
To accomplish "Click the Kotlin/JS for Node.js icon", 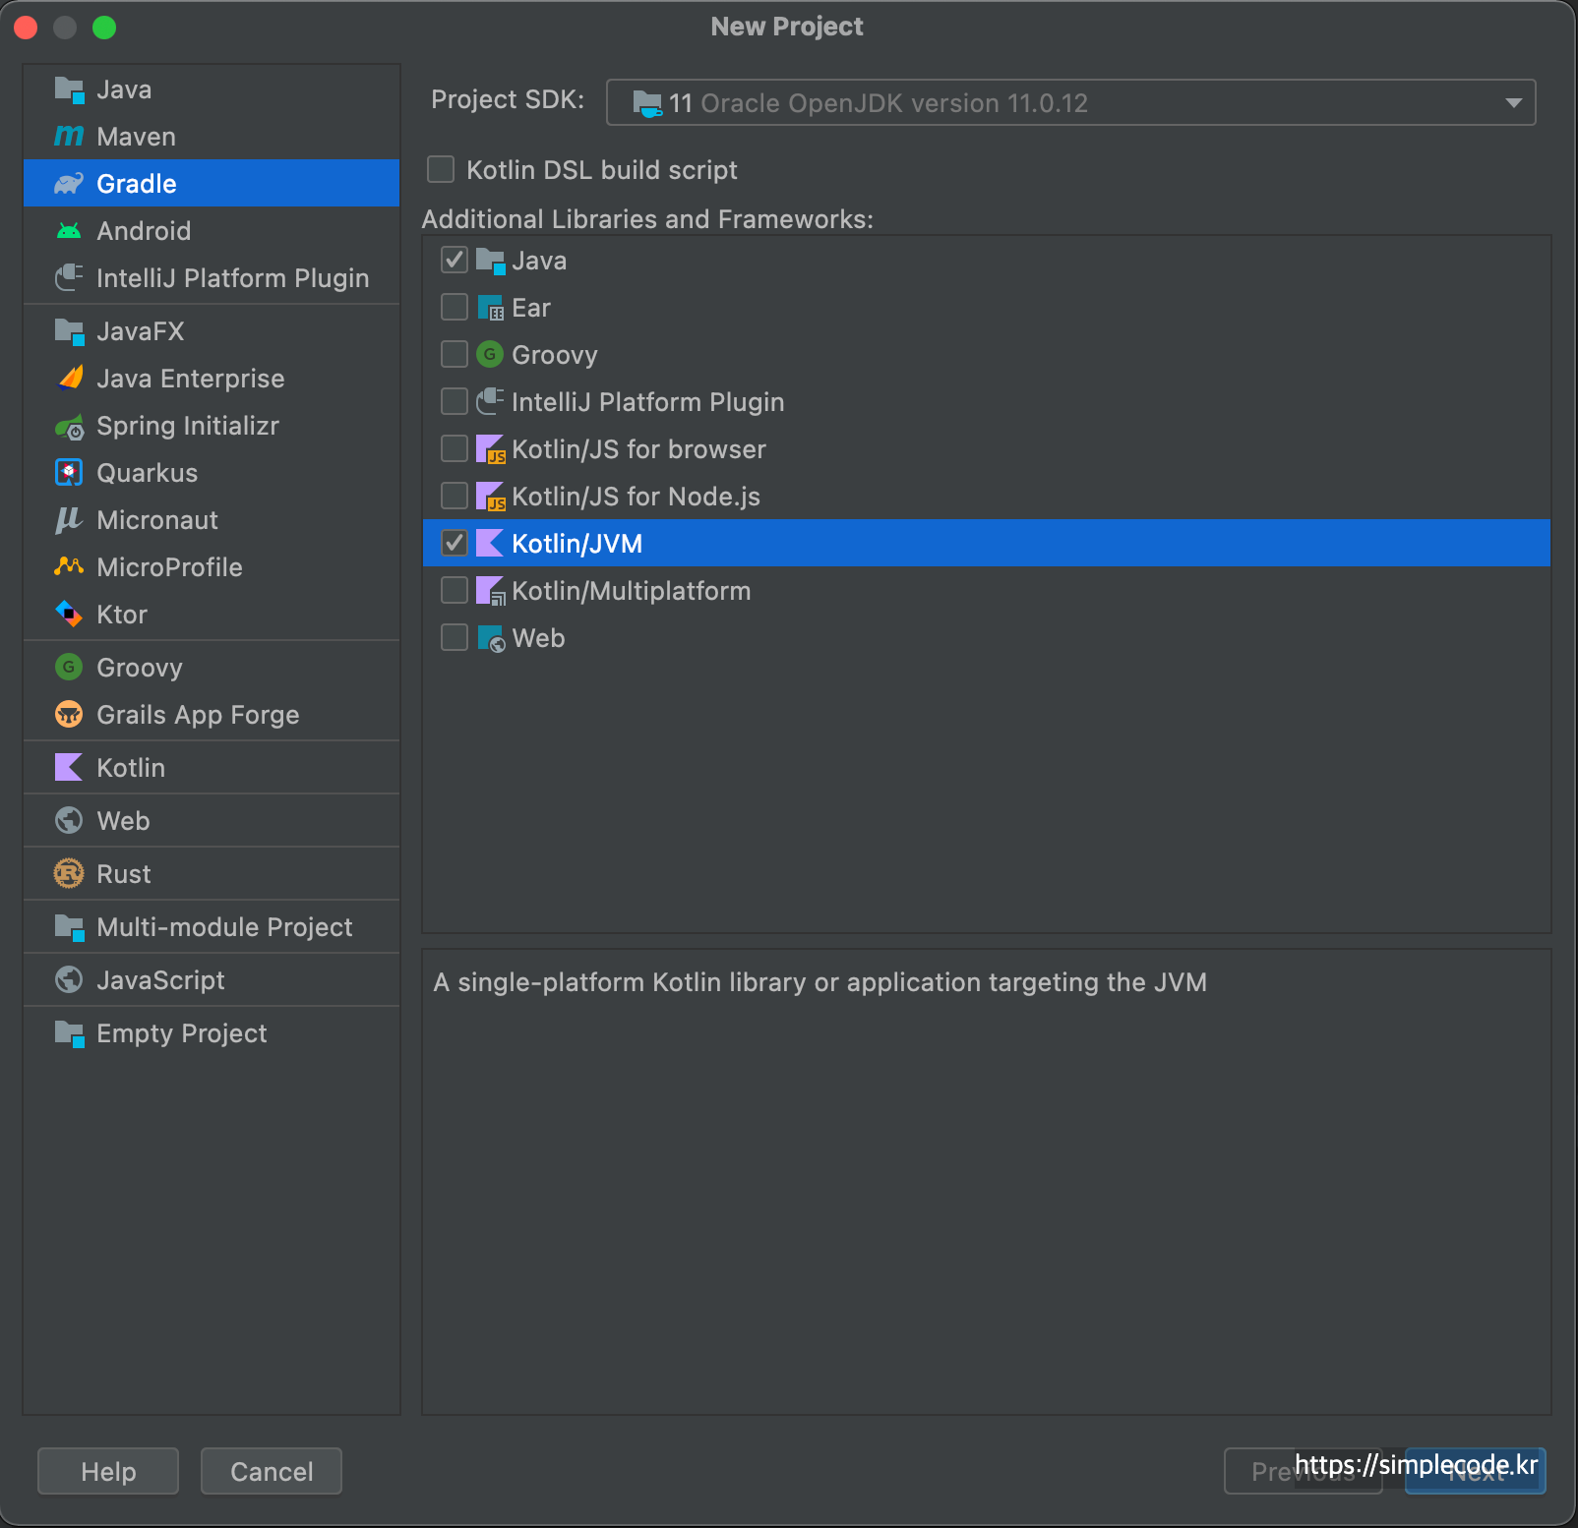I will pos(490,497).
